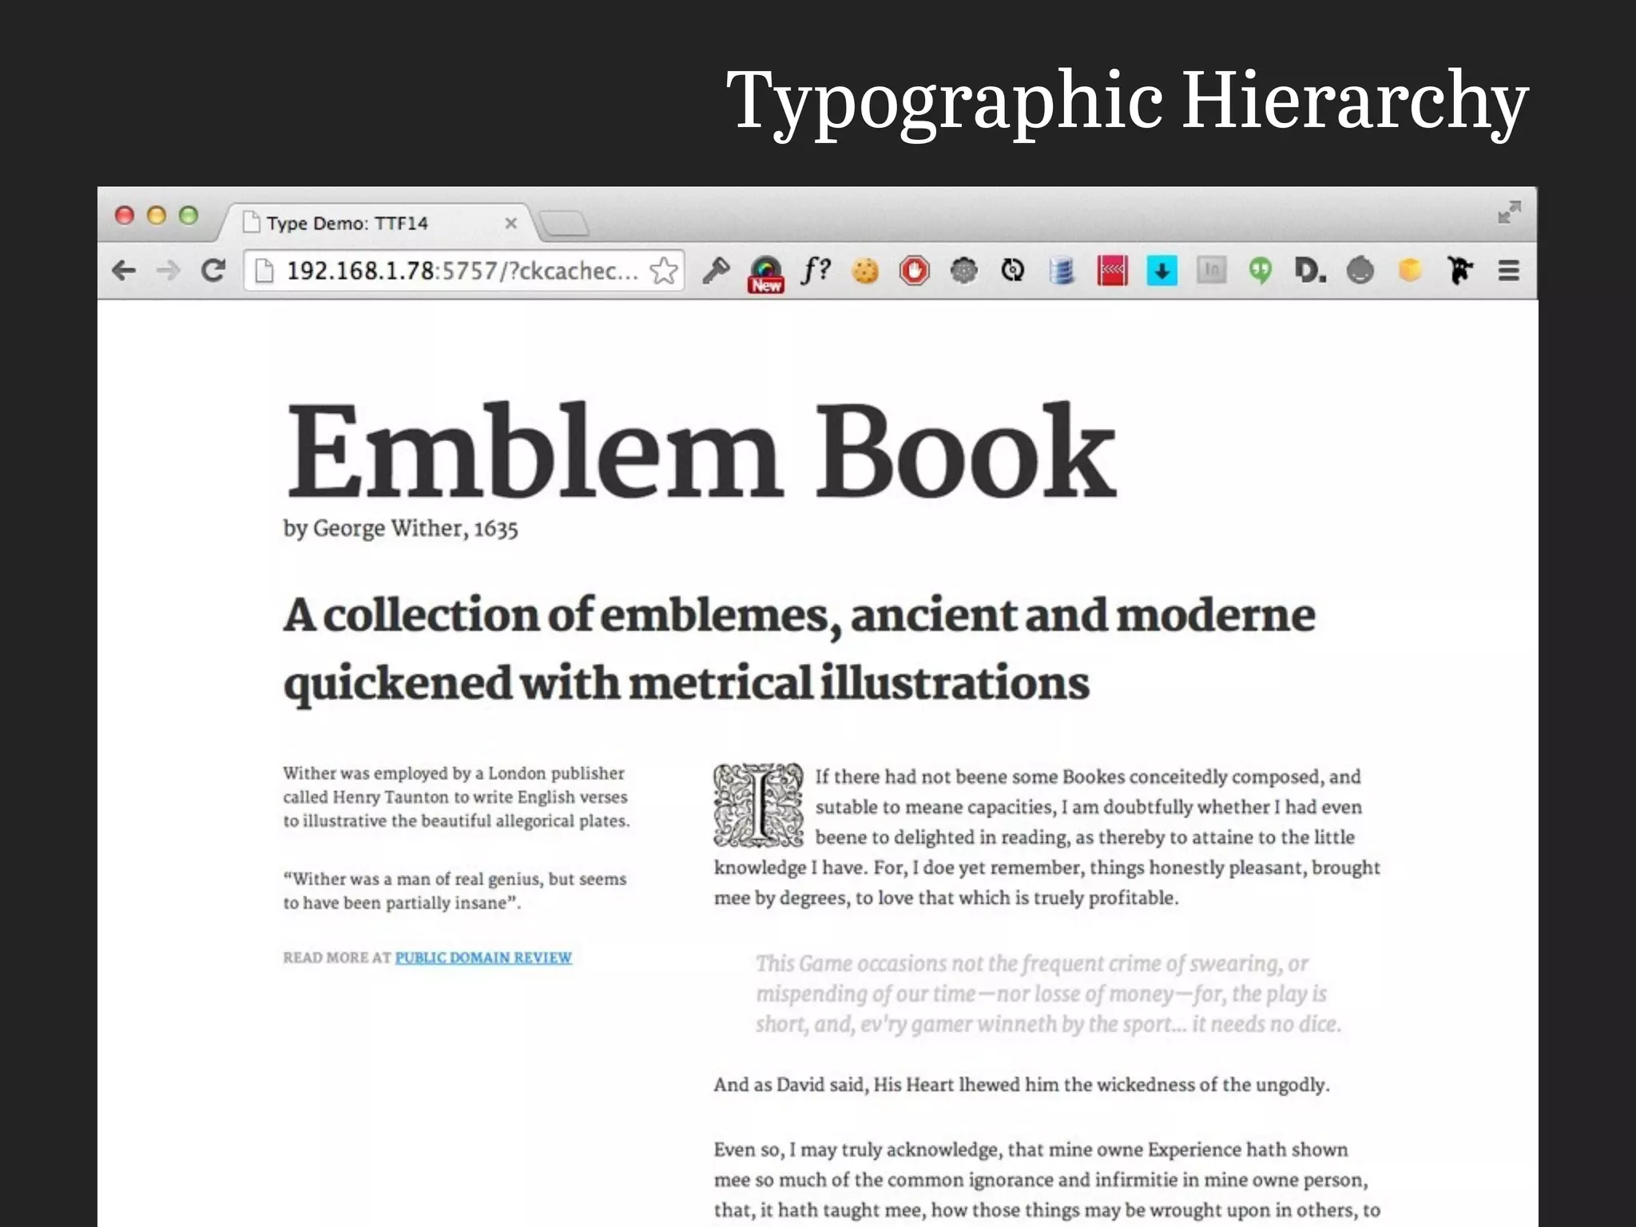Click the cyan download arrow extension
This screenshot has height=1227, width=1636.
1161,271
